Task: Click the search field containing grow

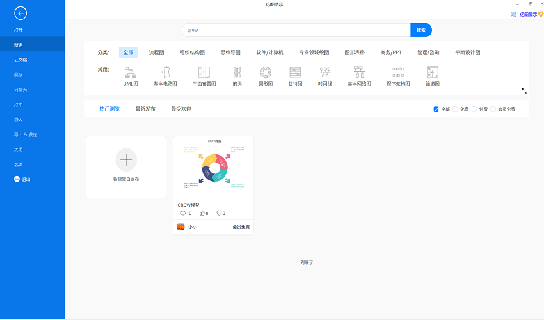Action: click(x=296, y=30)
